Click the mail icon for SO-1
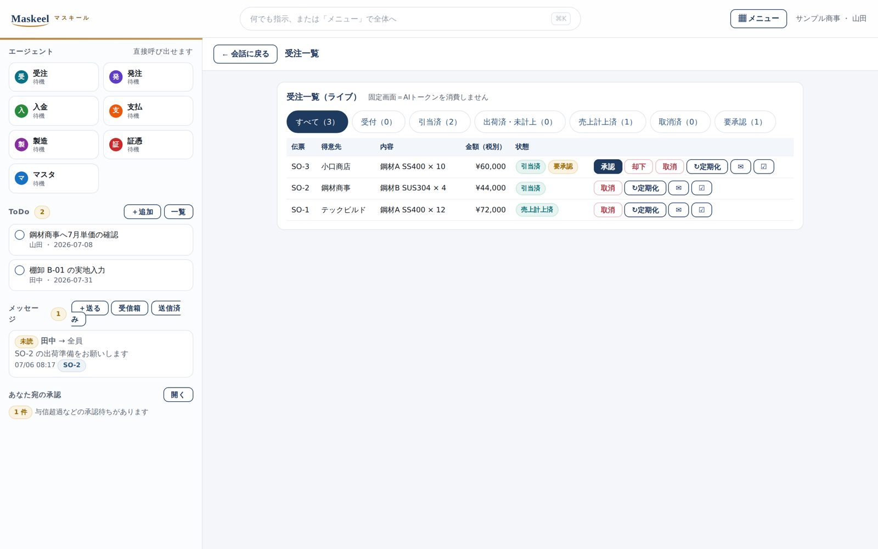 point(678,210)
